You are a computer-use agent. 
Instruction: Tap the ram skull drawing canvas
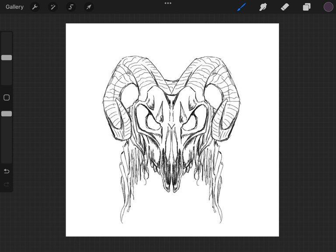pos(172,130)
